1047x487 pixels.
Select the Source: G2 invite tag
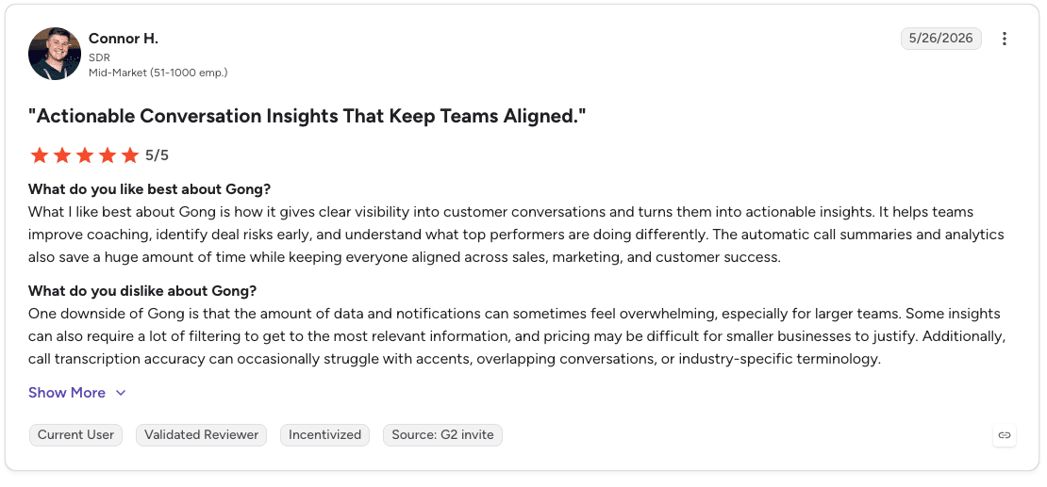pos(442,435)
